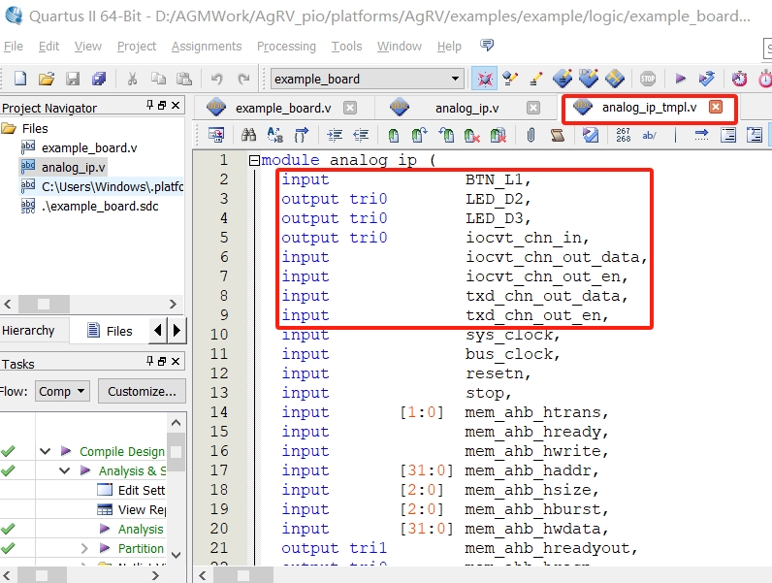Find matching delimiter braces icon
This screenshot has height=583, width=772.
pyautogui.click(x=301, y=135)
